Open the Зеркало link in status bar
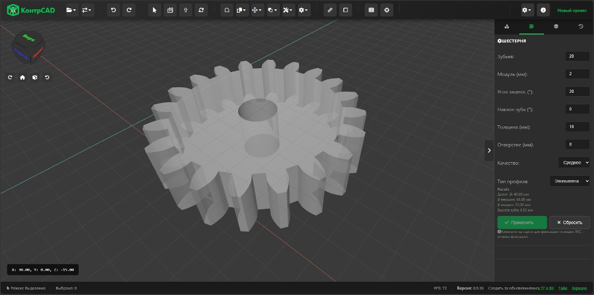Screen dimensions: 594x295 (x=579, y=288)
